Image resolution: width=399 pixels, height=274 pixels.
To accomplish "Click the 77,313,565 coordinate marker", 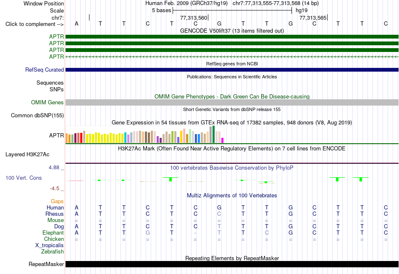I will tap(313, 18).
